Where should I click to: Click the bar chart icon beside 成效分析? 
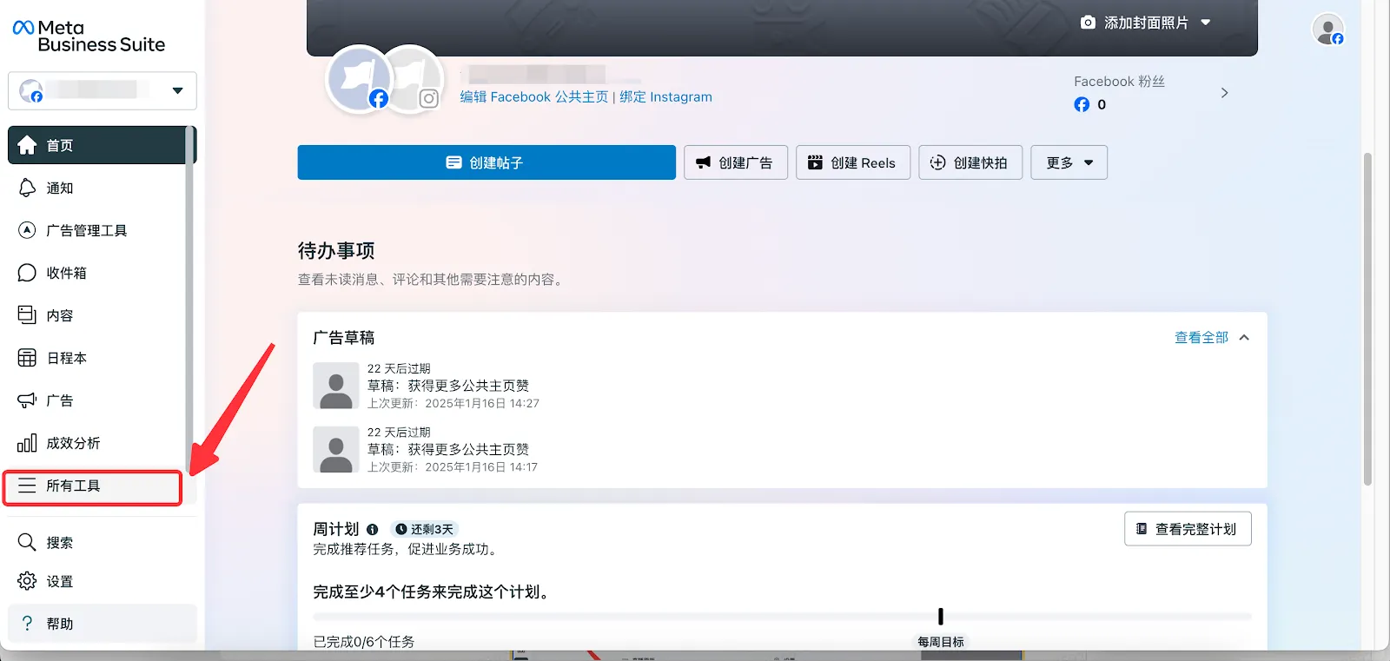point(27,443)
